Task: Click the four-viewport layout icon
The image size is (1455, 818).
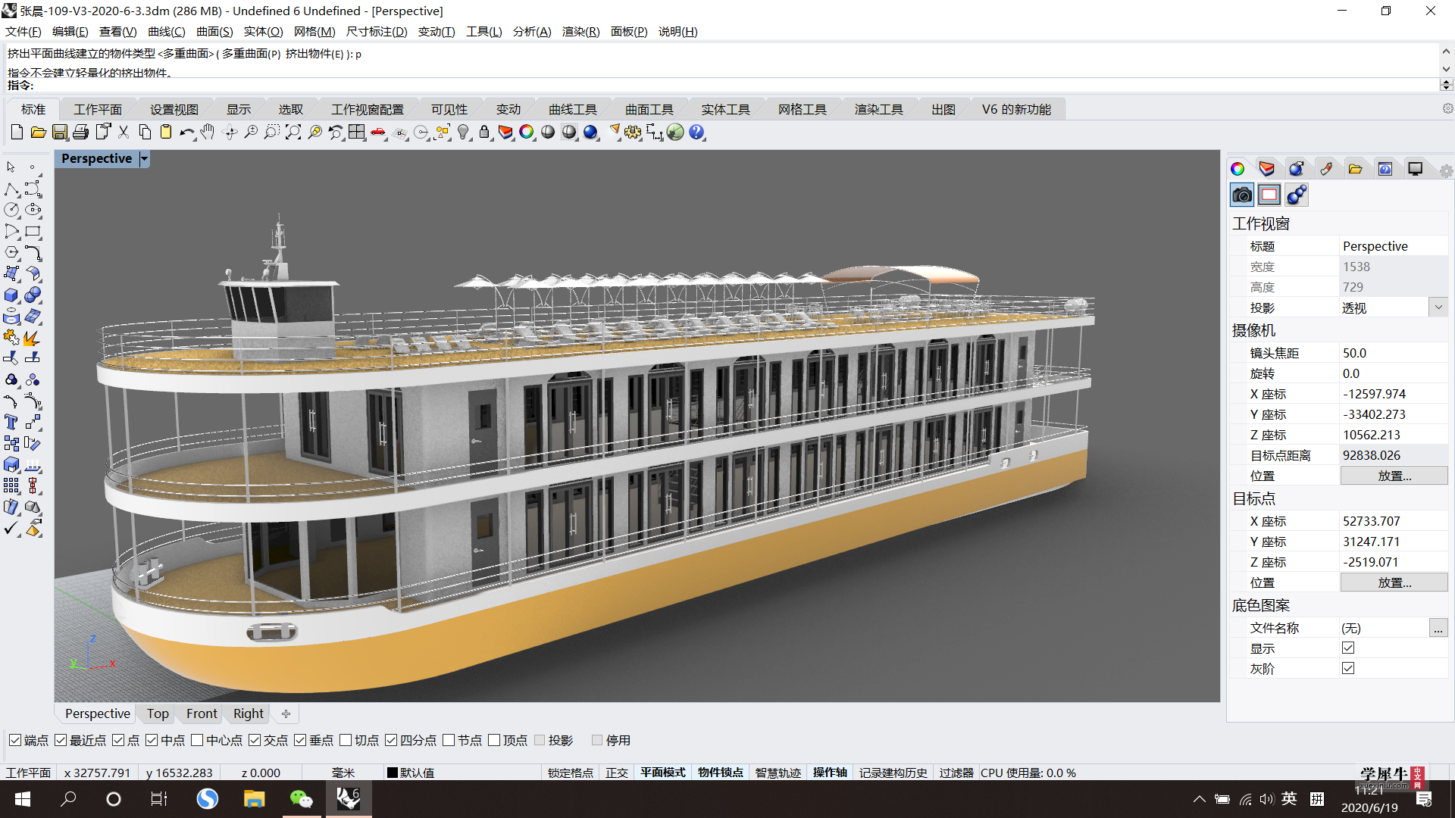Action: click(357, 133)
